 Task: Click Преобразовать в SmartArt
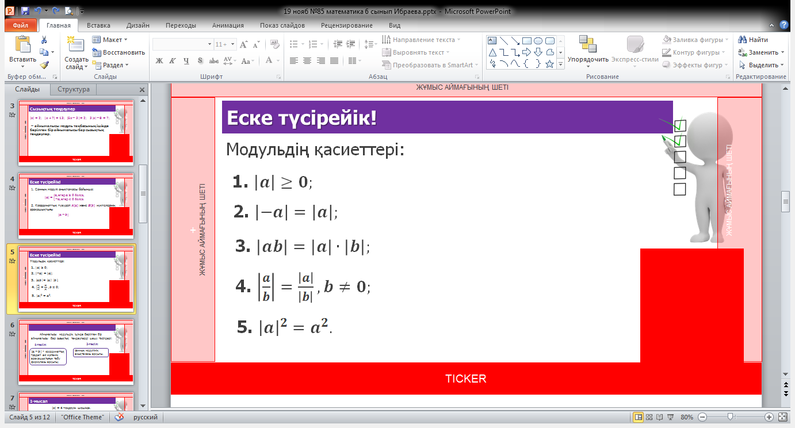(430, 65)
